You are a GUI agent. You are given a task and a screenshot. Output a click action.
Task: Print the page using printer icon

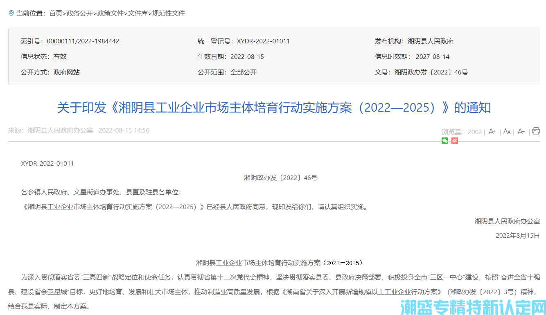[536, 131]
